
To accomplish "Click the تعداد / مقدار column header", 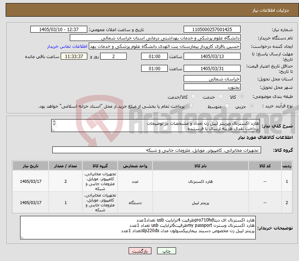I will click(65, 166).
